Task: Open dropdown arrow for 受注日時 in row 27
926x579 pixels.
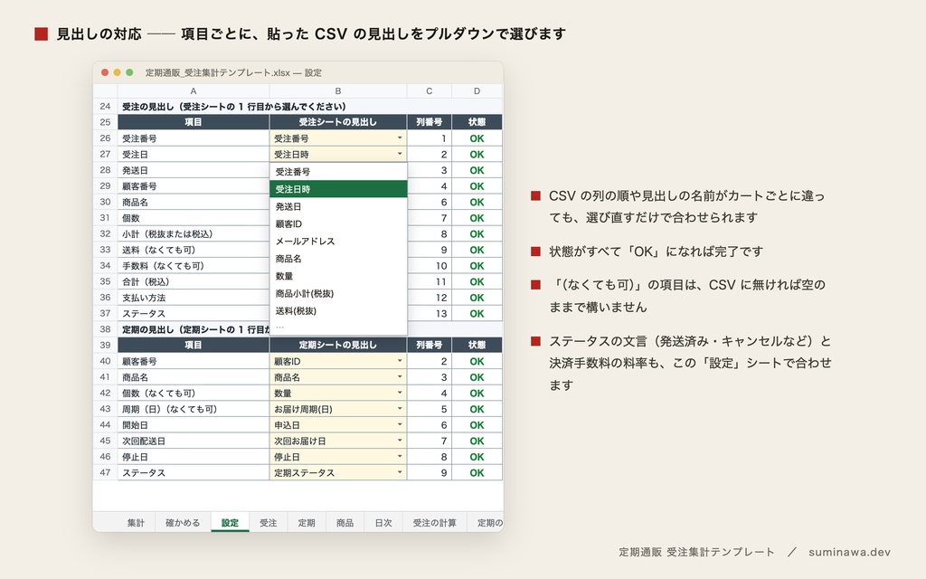Action: [400, 154]
